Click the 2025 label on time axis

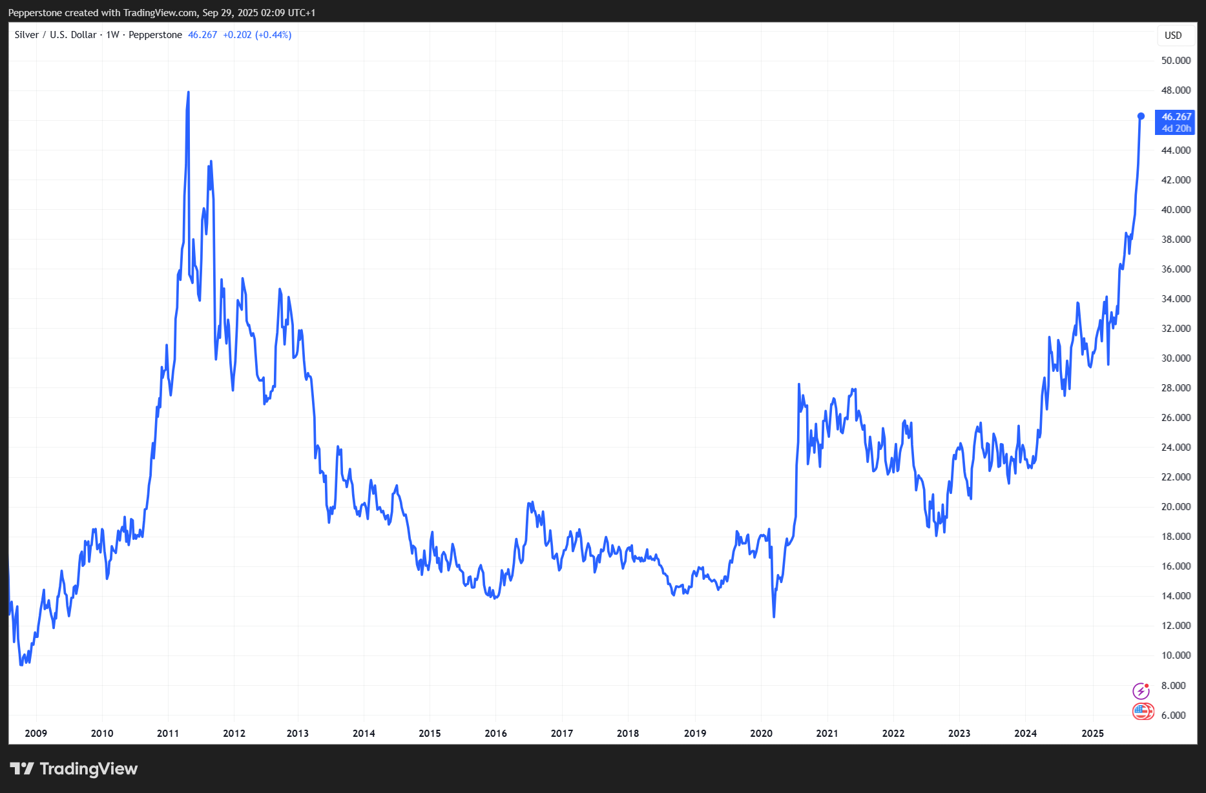click(x=1093, y=733)
